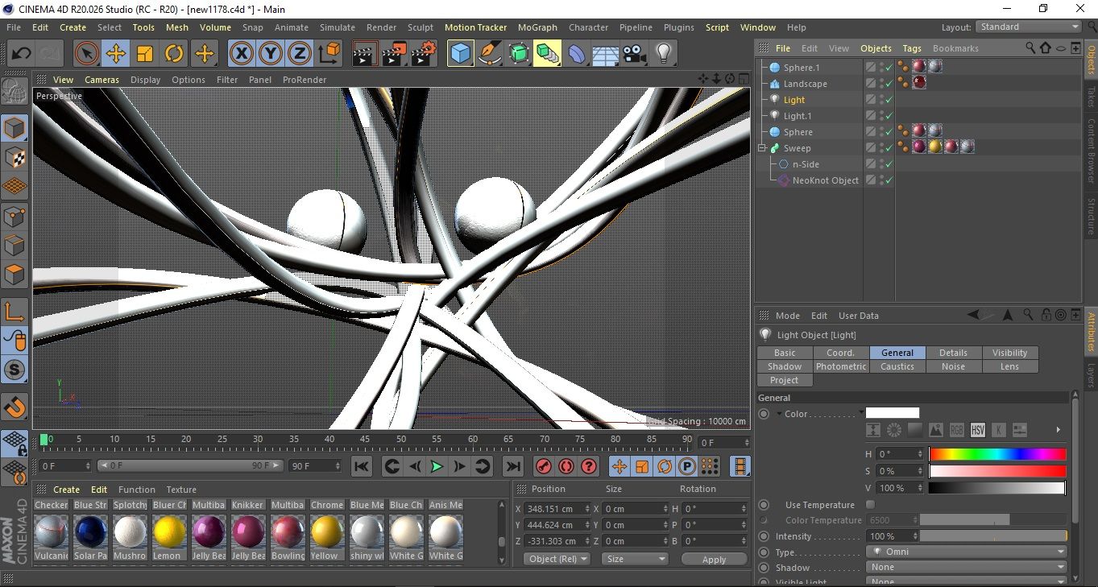Toggle Light object enable checkmark

889,100
